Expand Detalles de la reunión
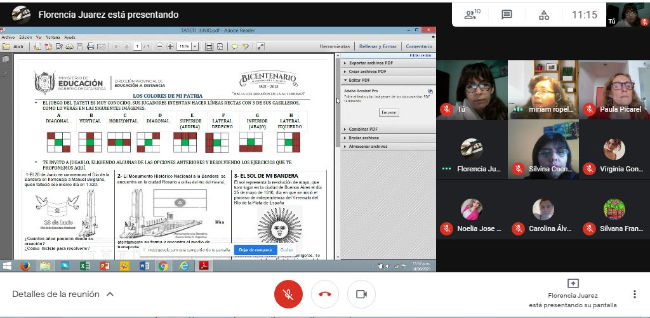Image resolution: width=650 pixels, height=318 pixels. (x=63, y=294)
